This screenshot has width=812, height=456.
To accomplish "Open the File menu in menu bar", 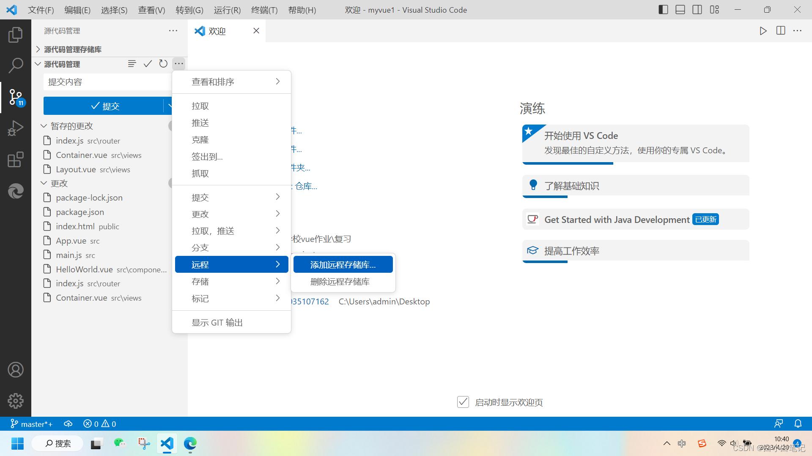I will (x=41, y=10).
